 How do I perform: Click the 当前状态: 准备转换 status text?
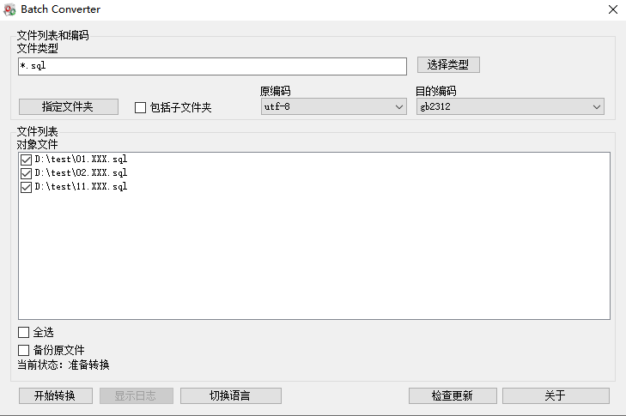coord(63,365)
